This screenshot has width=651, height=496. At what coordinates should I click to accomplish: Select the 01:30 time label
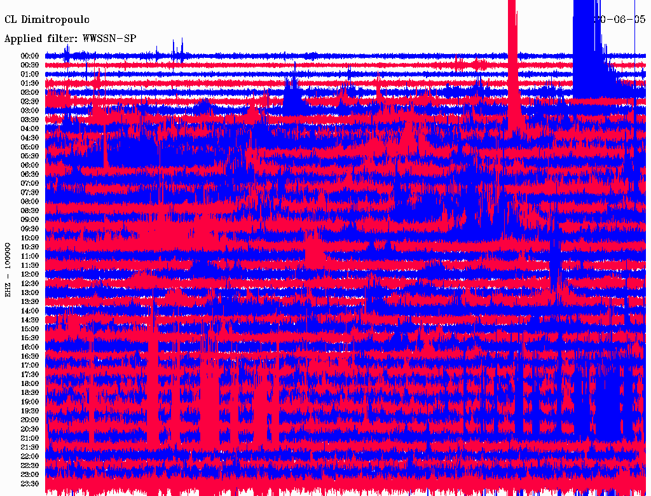[x=30, y=83]
